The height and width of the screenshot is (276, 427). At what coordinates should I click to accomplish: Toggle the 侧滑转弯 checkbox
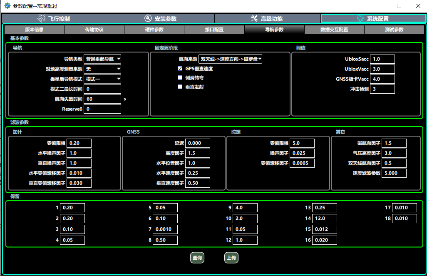point(180,78)
